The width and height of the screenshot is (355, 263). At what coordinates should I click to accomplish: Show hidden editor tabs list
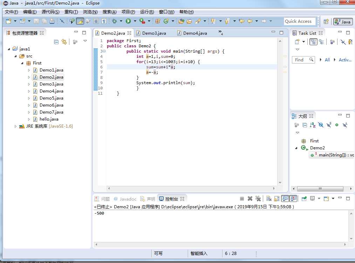tap(220, 32)
